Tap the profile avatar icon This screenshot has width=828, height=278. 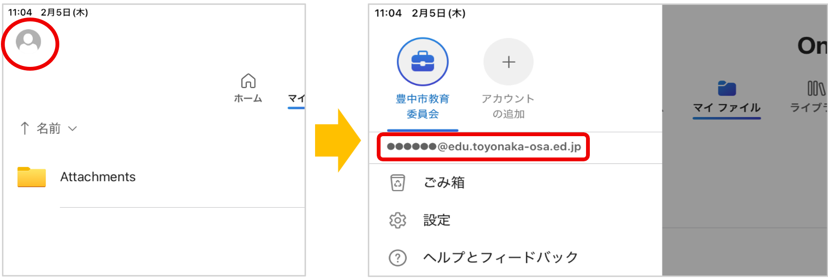28,41
